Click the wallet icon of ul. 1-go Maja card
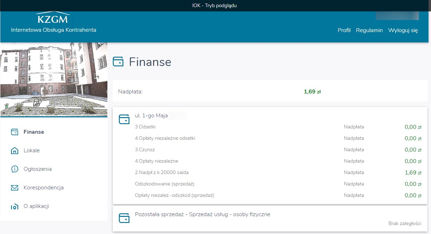The height and width of the screenshot is (234, 431). 124,119
